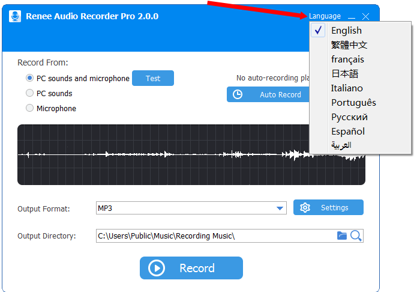Screen dimensions: 417x292
Task: Open the Language menu
Action: (325, 16)
